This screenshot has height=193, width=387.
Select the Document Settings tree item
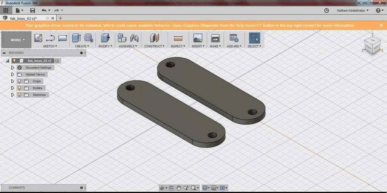[x=38, y=67]
